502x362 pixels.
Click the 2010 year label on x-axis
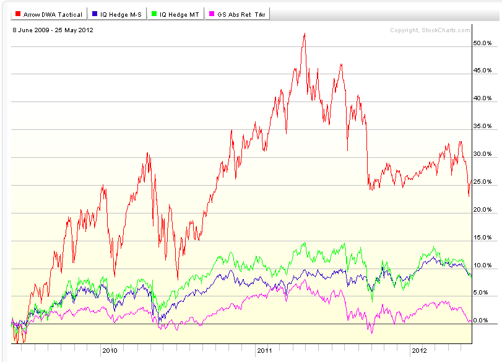coord(110,350)
